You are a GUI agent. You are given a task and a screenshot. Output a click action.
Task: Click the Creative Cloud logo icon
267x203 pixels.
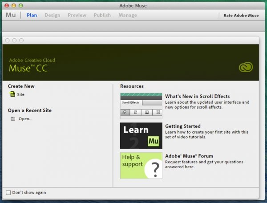coord(246,67)
